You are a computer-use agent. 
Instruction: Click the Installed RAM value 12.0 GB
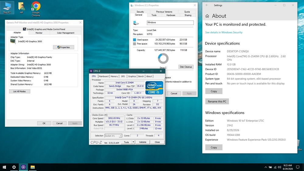231,64
